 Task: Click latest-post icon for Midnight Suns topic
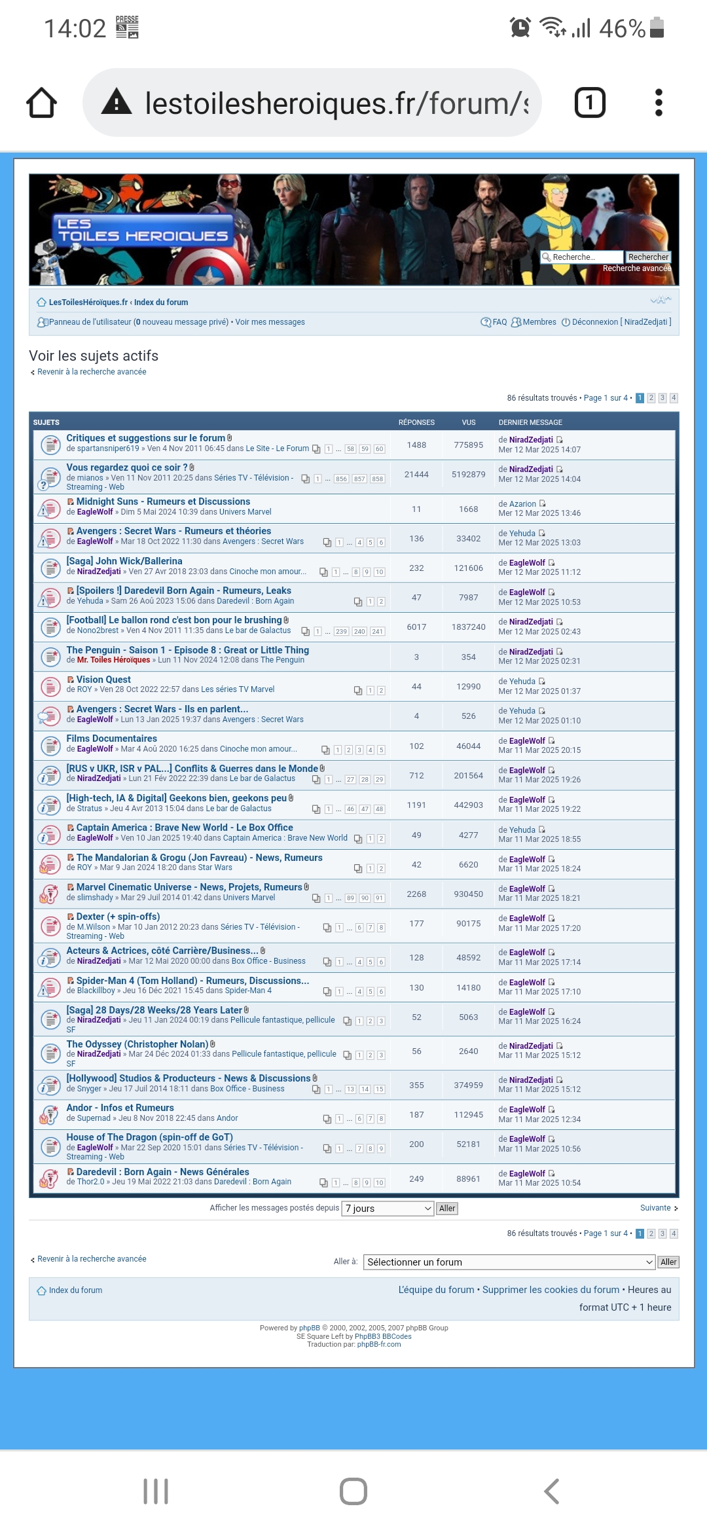pyautogui.click(x=542, y=503)
